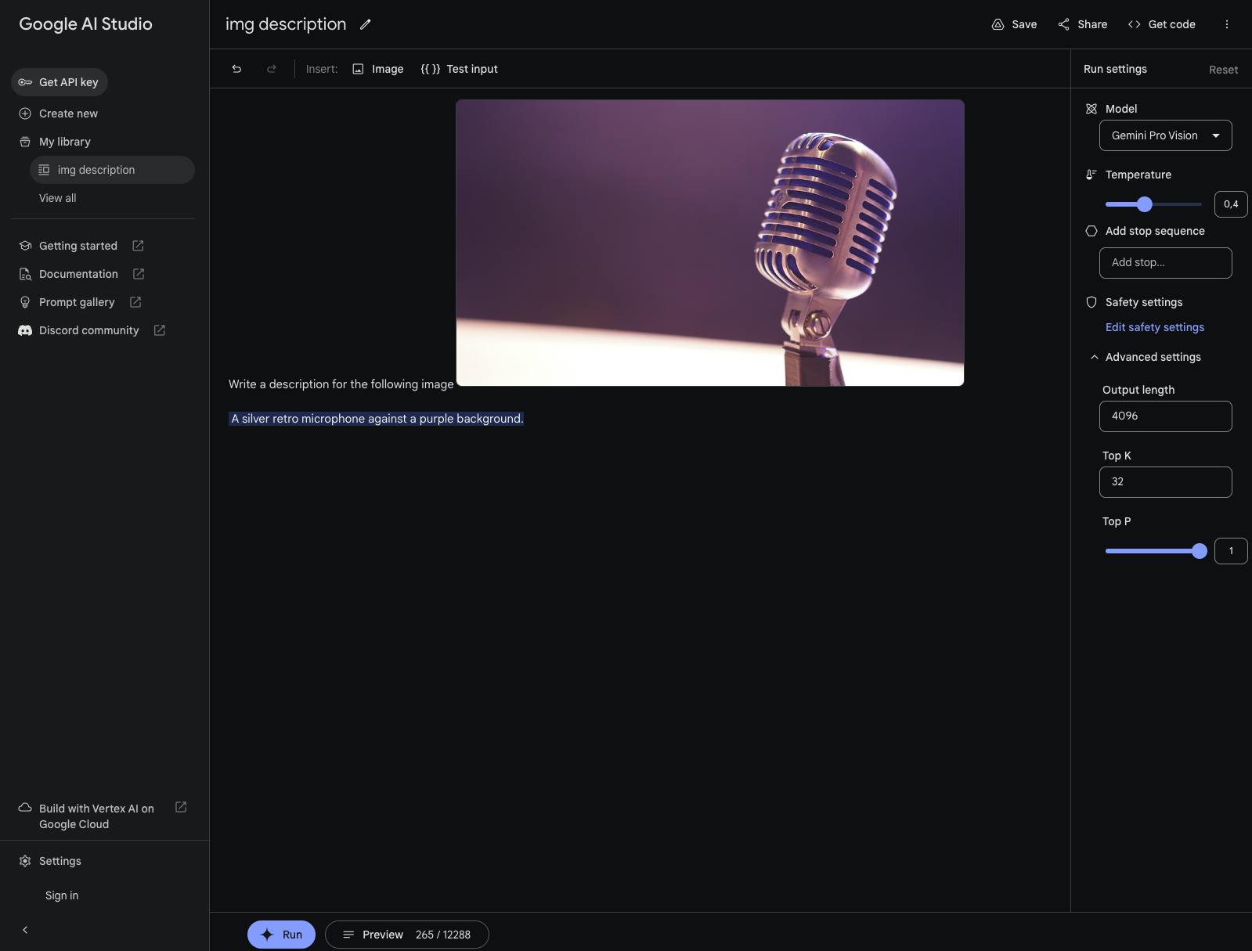Insert a Test input variable
Image resolution: width=1252 pixels, height=951 pixels.
(x=460, y=69)
